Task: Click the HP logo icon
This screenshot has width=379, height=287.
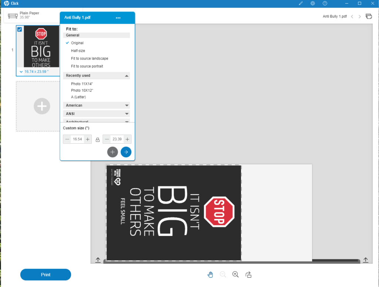Action: click(x=7, y=3)
